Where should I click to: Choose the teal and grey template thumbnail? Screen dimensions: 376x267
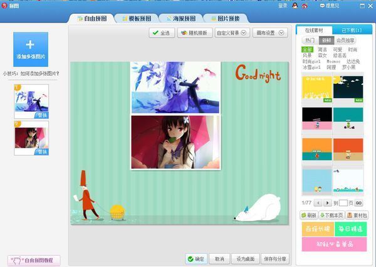click(348, 119)
